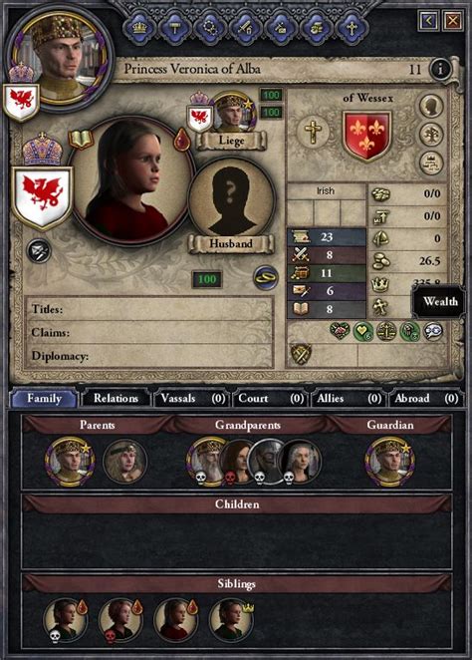The width and height of the screenshot is (472, 660).
Task: Open the dynasty head silhouette icon
Action: point(431,106)
